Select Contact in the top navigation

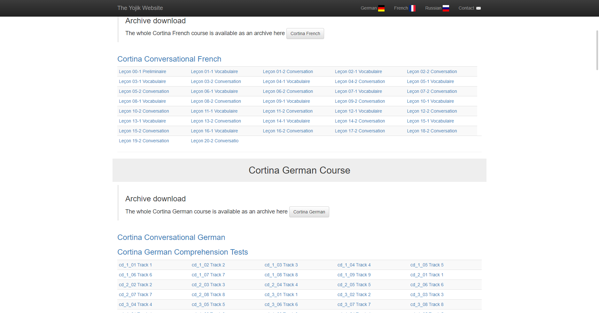pyautogui.click(x=466, y=8)
